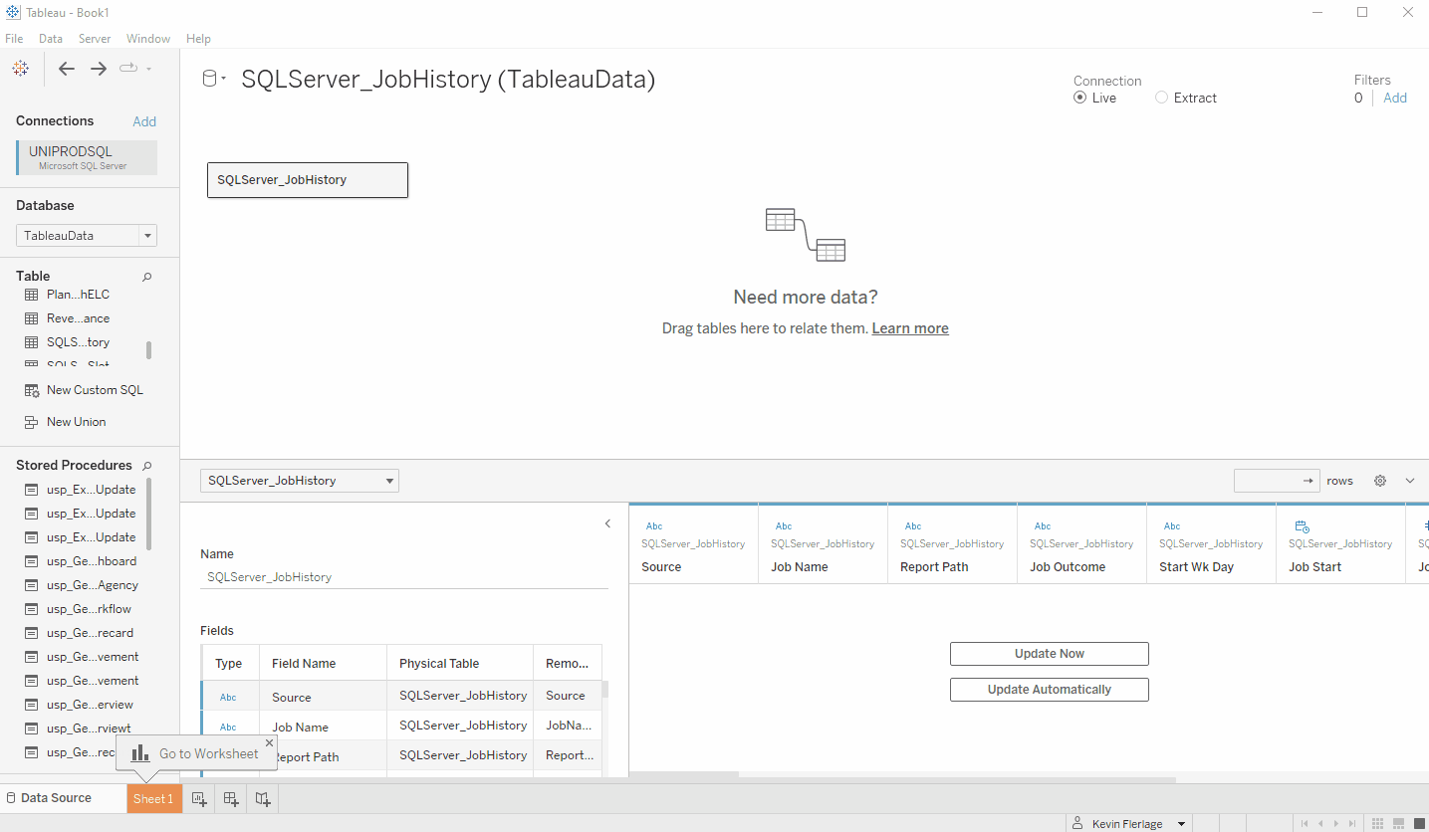The image size is (1429, 832).
Task: Open the Data menu
Action: (51, 39)
